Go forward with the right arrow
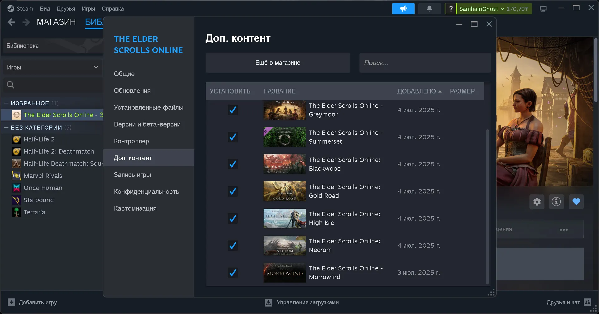The height and width of the screenshot is (314, 599). [26, 22]
